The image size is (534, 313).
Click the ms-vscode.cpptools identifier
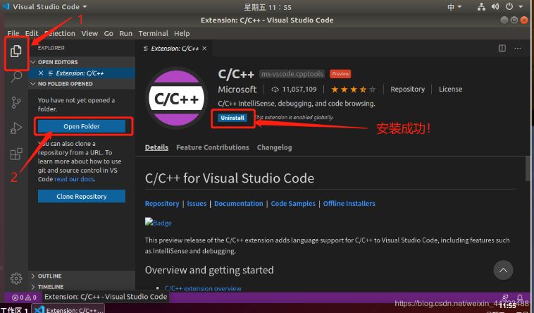292,73
